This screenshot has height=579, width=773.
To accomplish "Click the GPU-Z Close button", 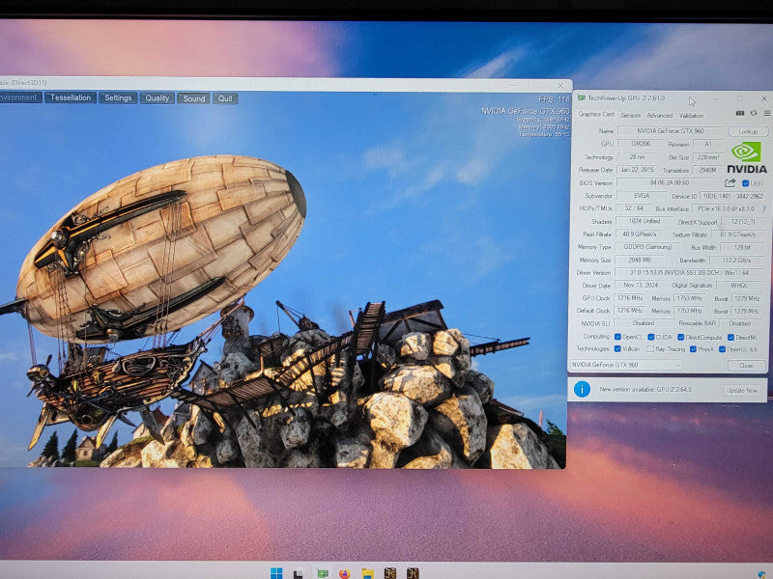I will click(x=746, y=366).
